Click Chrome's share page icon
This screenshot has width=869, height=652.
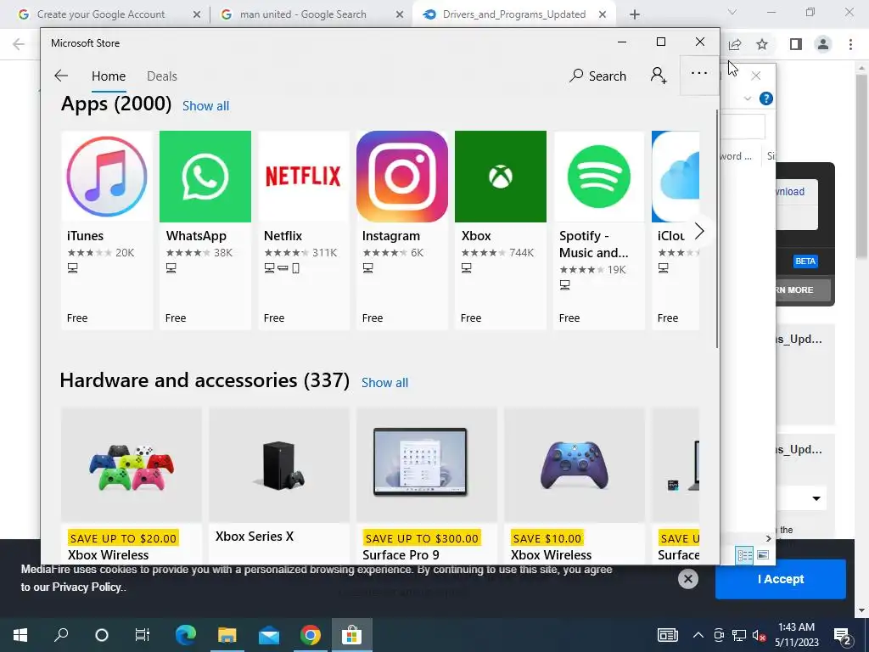coord(735,44)
